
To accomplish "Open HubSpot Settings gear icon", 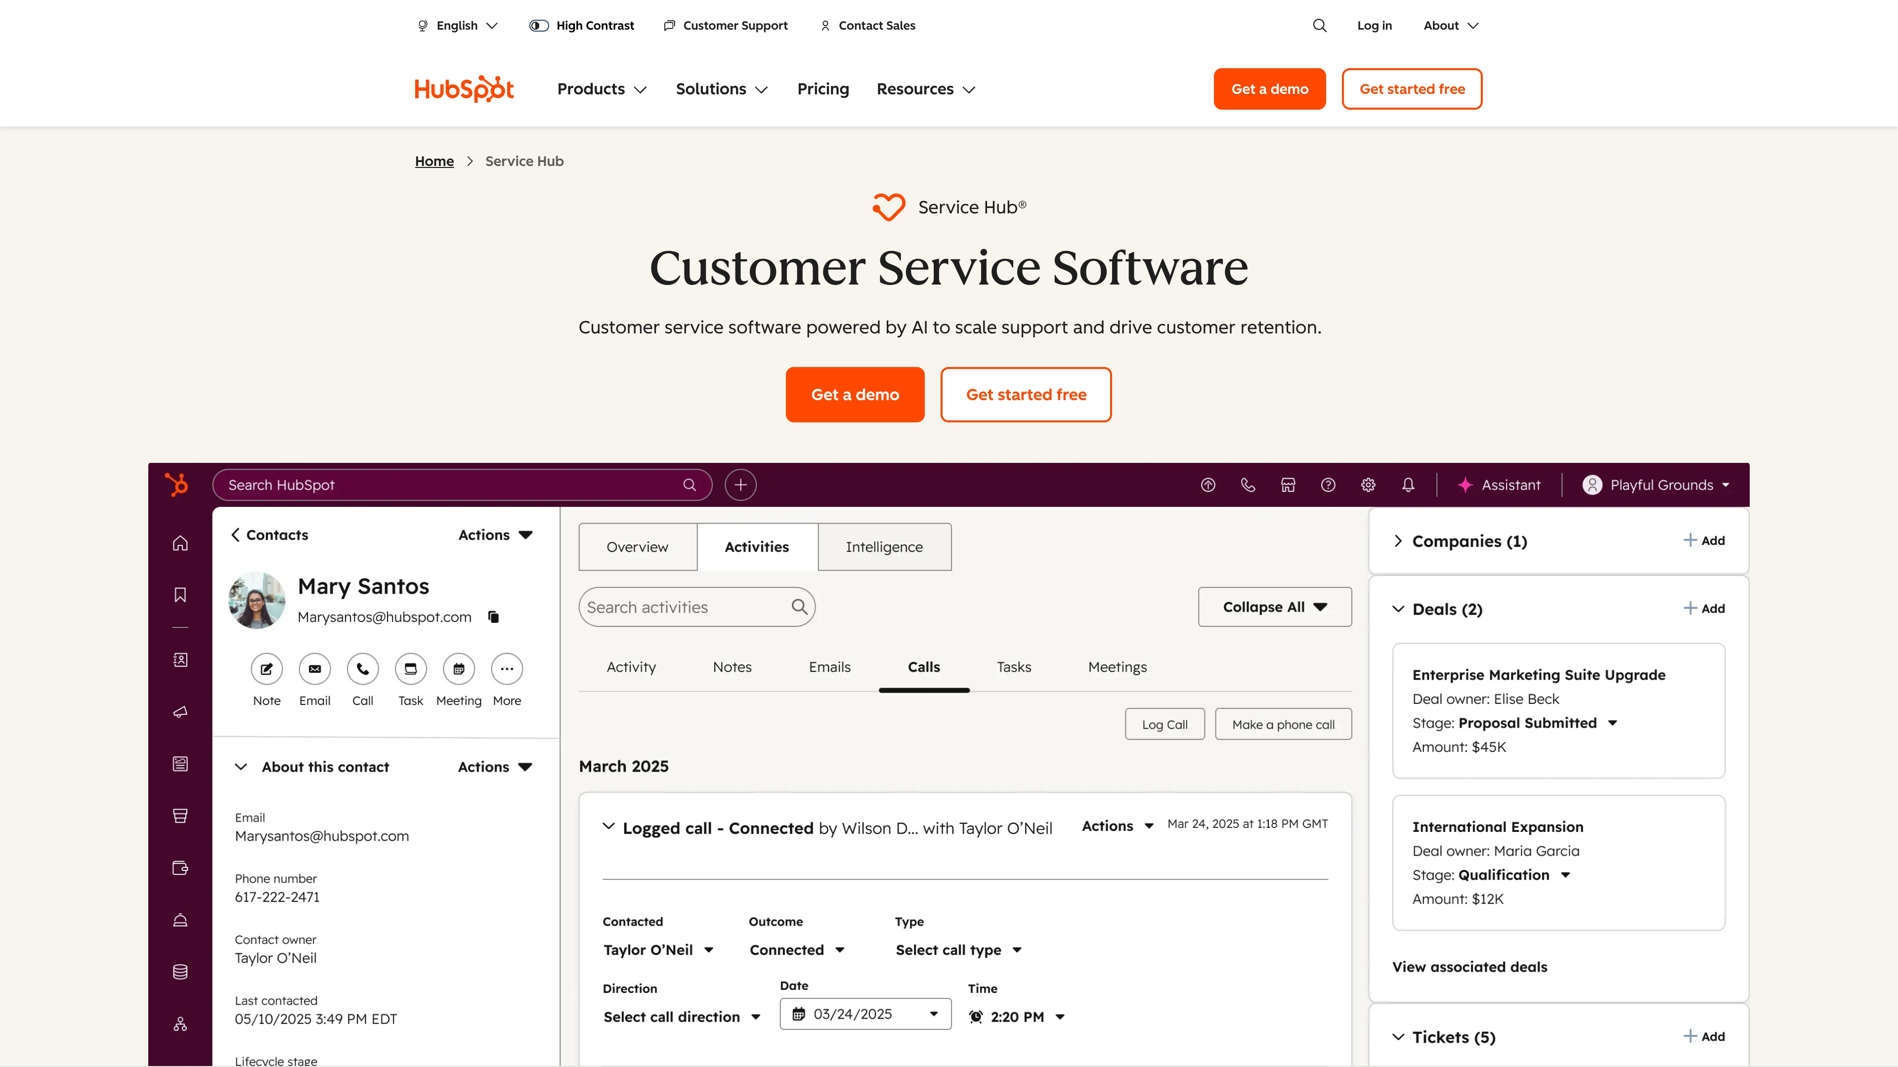I will 1368,485.
